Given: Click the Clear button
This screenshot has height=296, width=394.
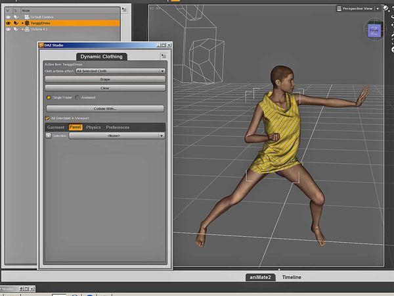Looking at the screenshot, I should (x=105, y=88).
